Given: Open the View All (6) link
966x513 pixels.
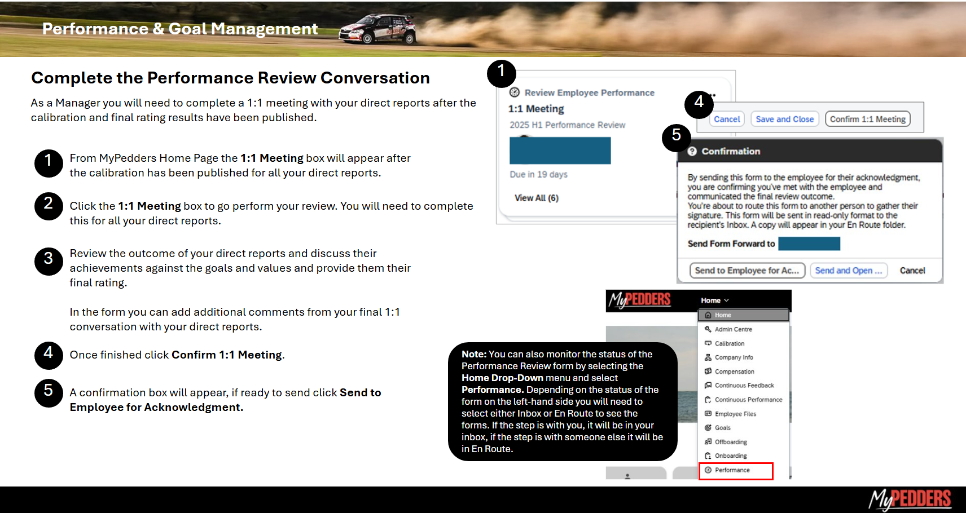Looking at the screenshot, I should (x=536, y=198).
